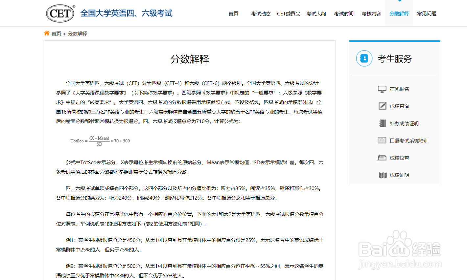Click the site title 全国大学英语四、六级考试
The width and height of the screenshot is (467, 280).
(x=126, y=13)
